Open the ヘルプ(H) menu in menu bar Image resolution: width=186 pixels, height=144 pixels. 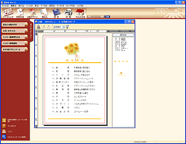coord(80,6)
